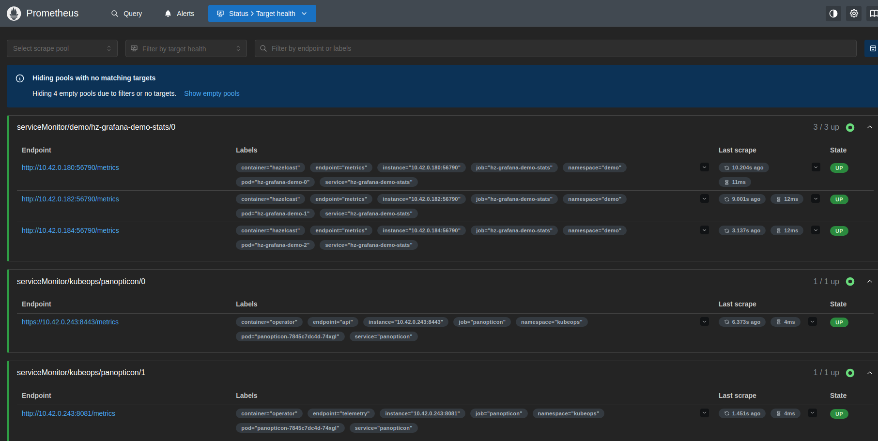Open the settings gear icon

pyautogui.click(x=854, y=14)
